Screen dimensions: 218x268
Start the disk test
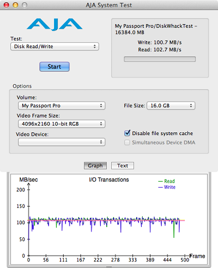(x=55, y=67)
